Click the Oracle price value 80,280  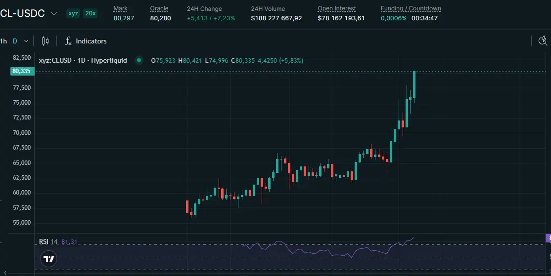[161, 18]
